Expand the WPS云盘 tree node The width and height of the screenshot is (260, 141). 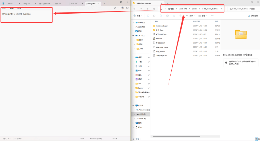tap(134, 22)
